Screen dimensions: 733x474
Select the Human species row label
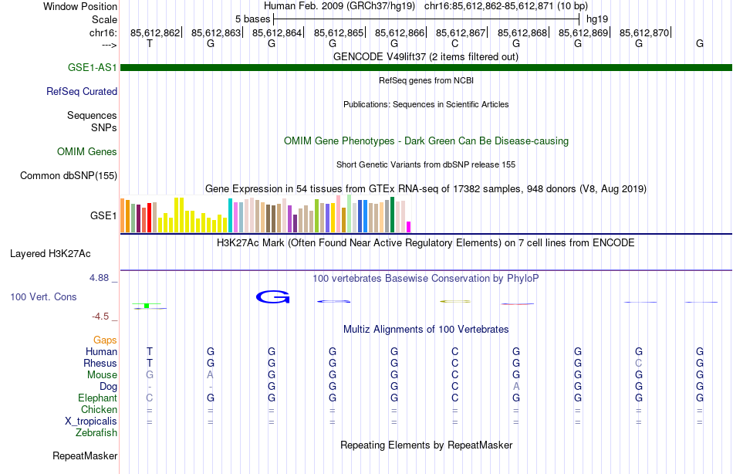coord(101,351)
